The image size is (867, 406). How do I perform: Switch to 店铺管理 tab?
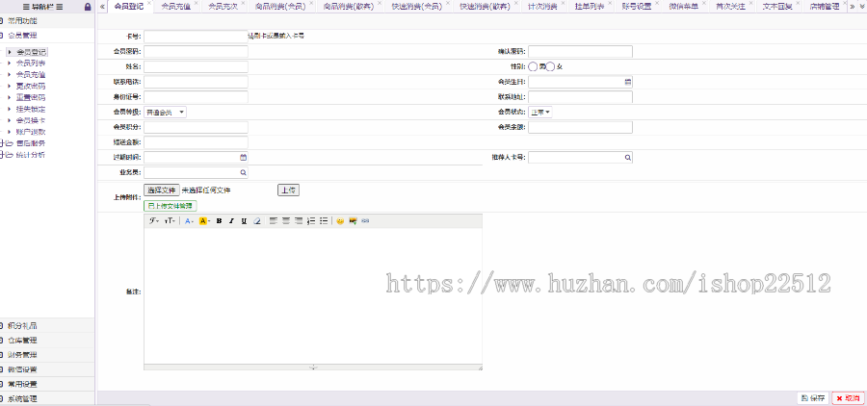click(824, 7)
